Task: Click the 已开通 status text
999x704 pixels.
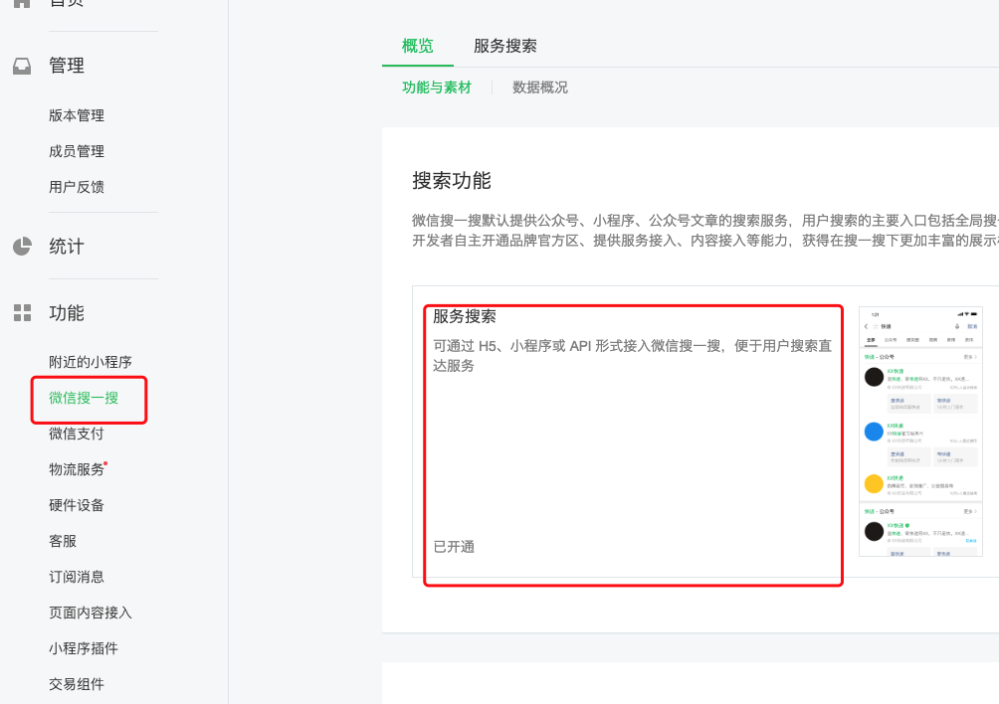Action: 454,547
